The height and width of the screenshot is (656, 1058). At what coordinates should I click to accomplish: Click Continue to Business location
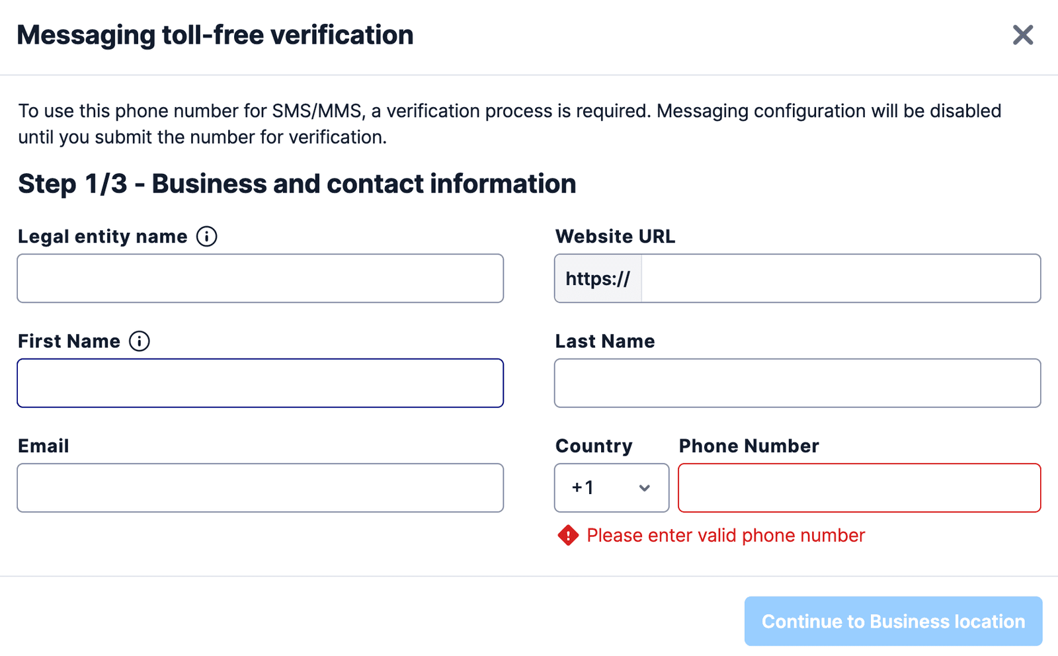pos(893,621)
